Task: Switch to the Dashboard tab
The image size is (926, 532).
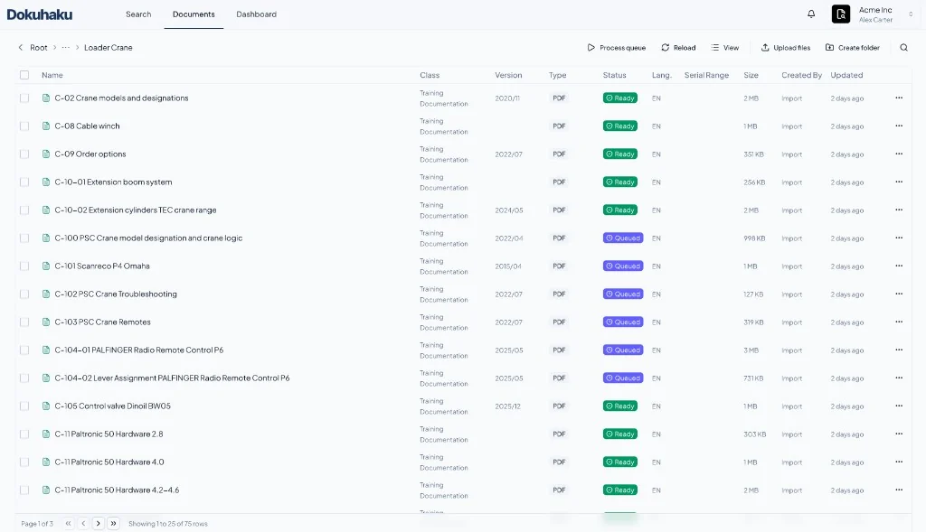Action: [x=256, y=14]
